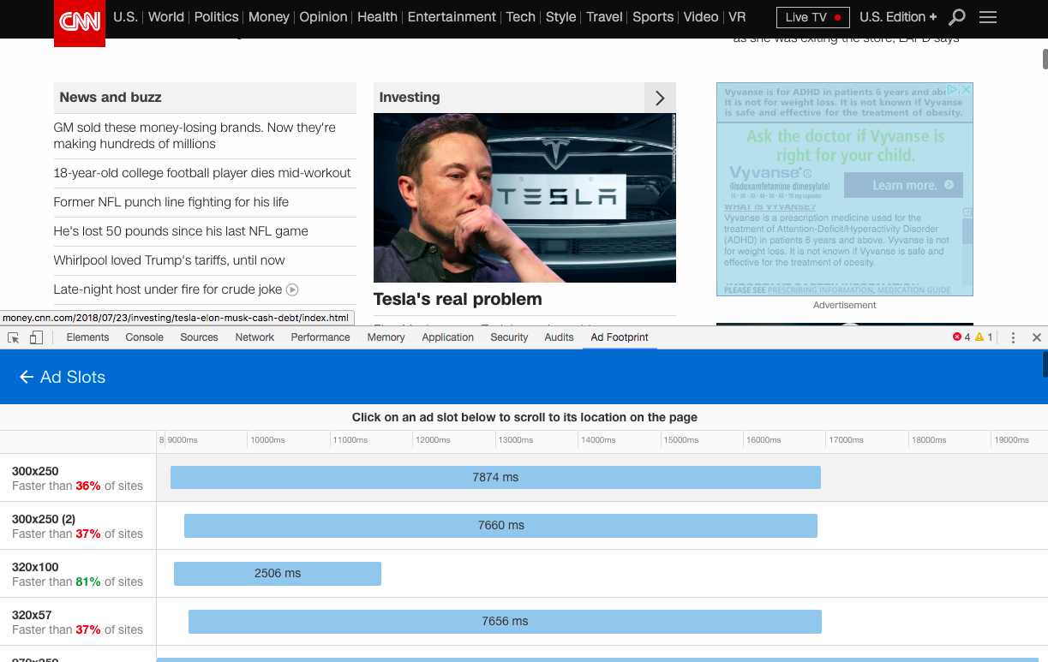Viewport: 1048px width, 662px height.
Task: Open the DevTools three-dot customize menu
Action: [1013, 337]
